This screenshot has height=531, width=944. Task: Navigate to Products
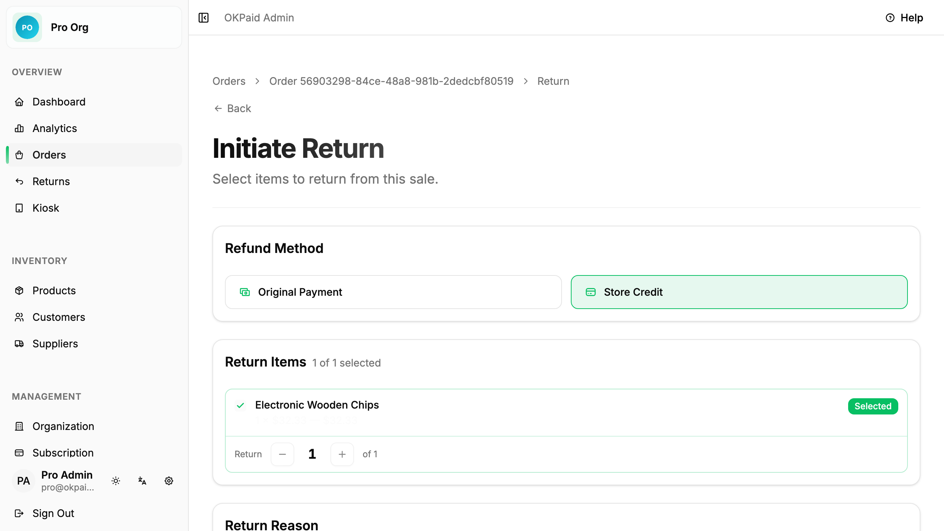coord(94,291)
